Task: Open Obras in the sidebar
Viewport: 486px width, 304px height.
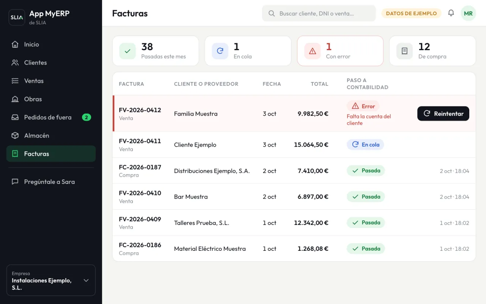Action: 51,99
